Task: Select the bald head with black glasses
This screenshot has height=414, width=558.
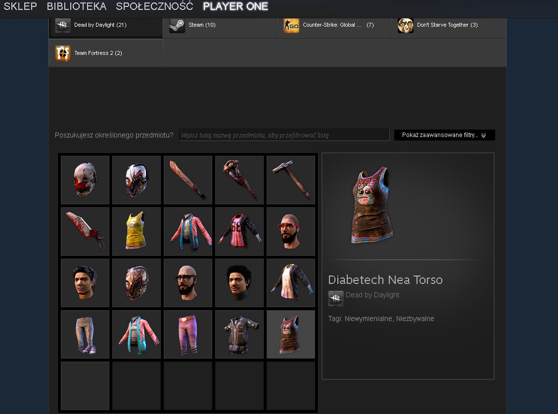Action: click(x=188, y=282)
